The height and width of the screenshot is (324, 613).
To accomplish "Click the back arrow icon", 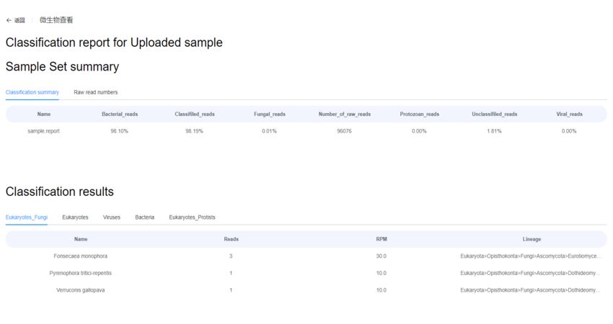I will tap(9, 20).
